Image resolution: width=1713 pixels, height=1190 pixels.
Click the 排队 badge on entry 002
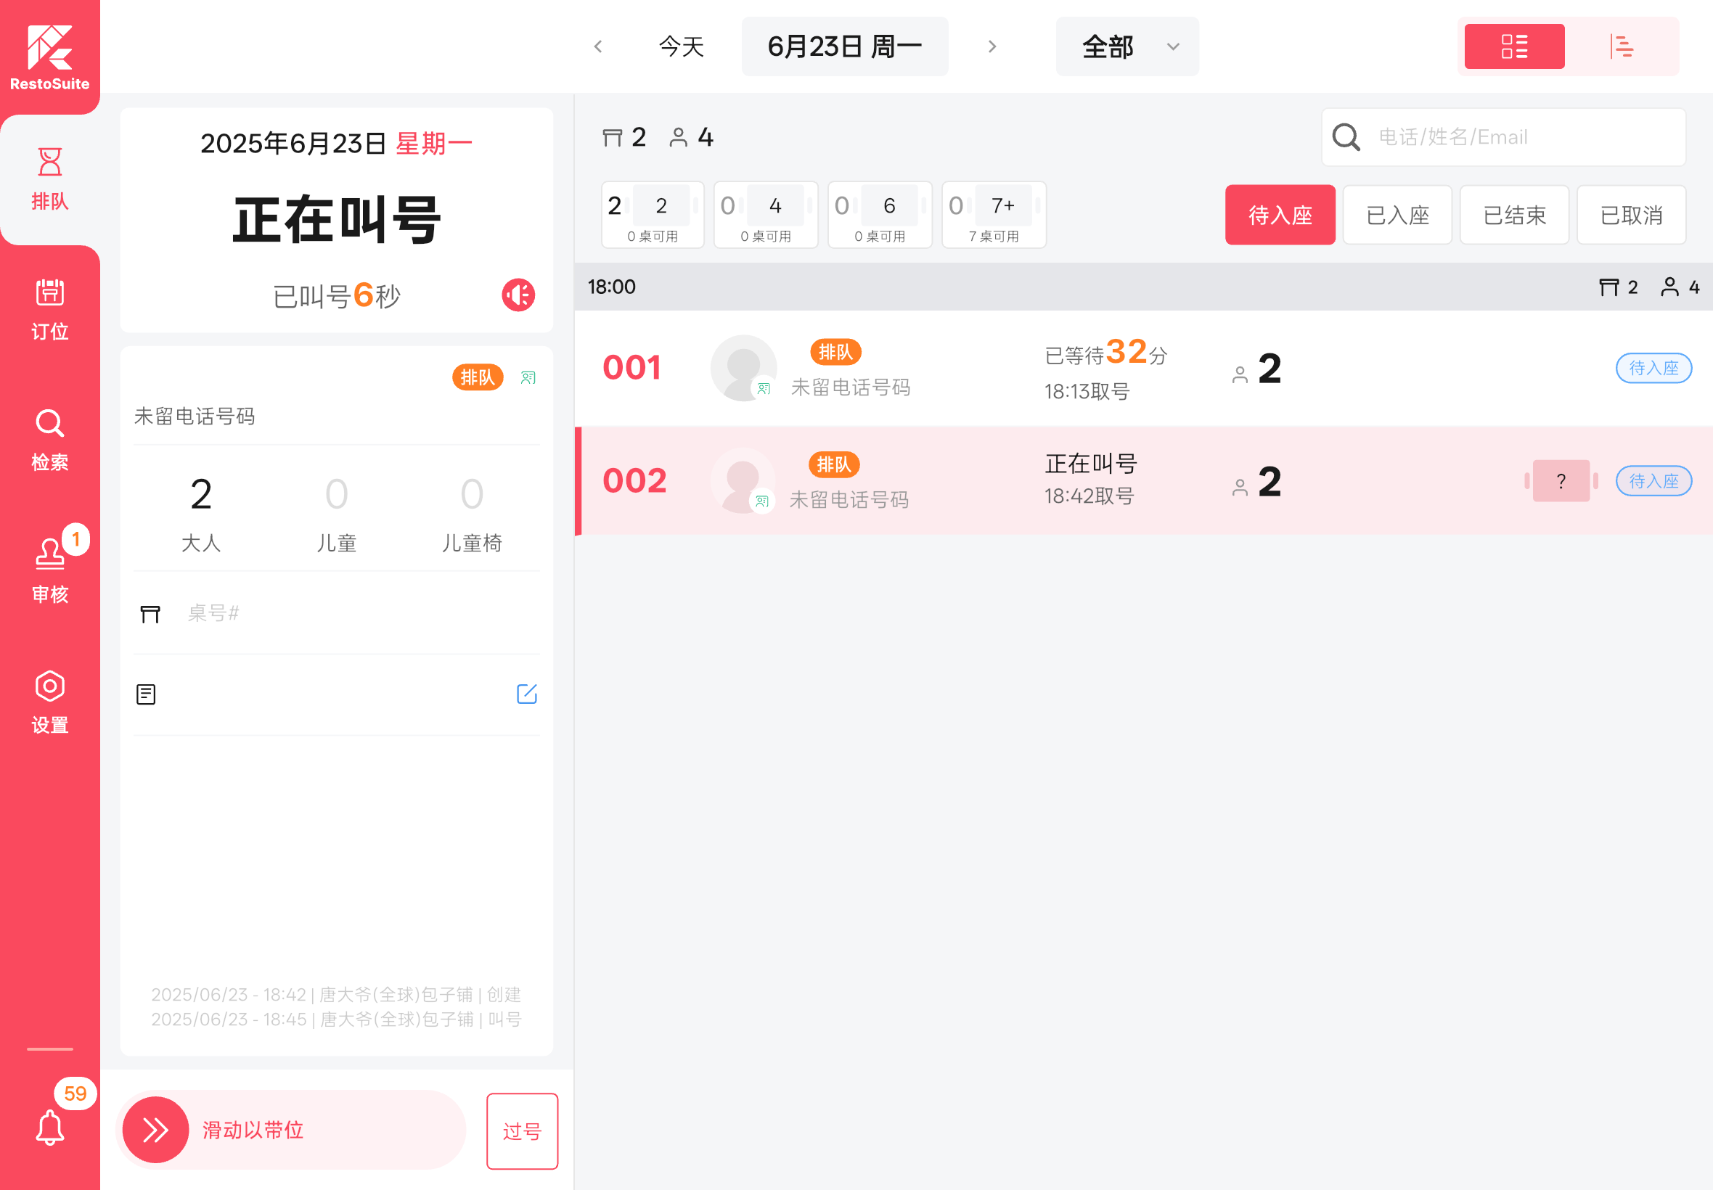pos(834,464)
